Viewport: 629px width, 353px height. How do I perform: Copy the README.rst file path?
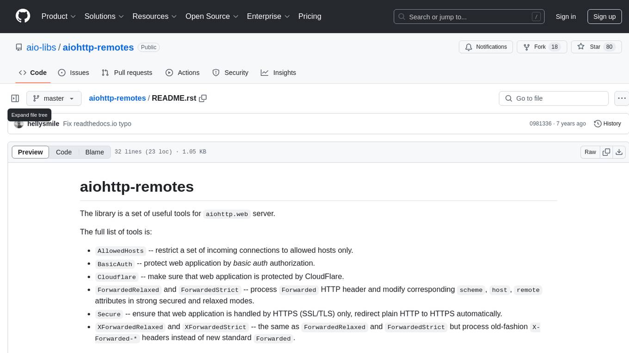203,98
